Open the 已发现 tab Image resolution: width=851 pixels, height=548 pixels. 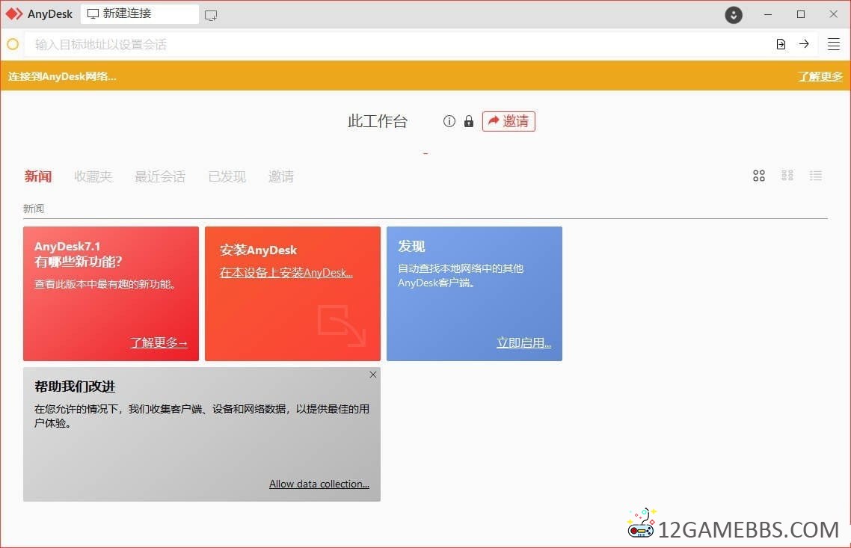pyautogui.click(x=227, y=176)
